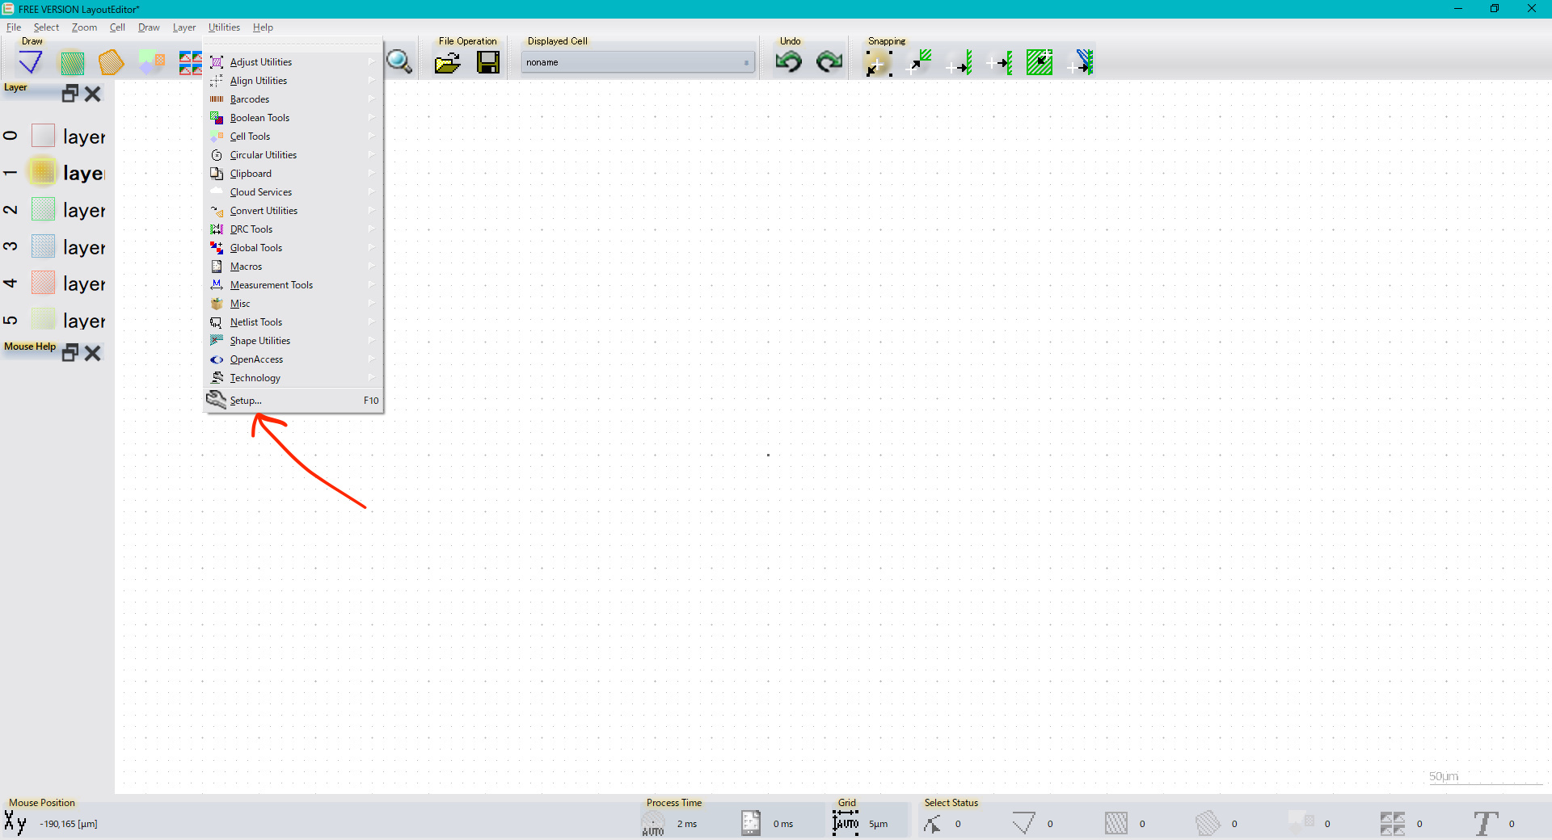Toggle the blue-green snapping option at far right
1552x840 pixels.
[x=1081, y=62]
